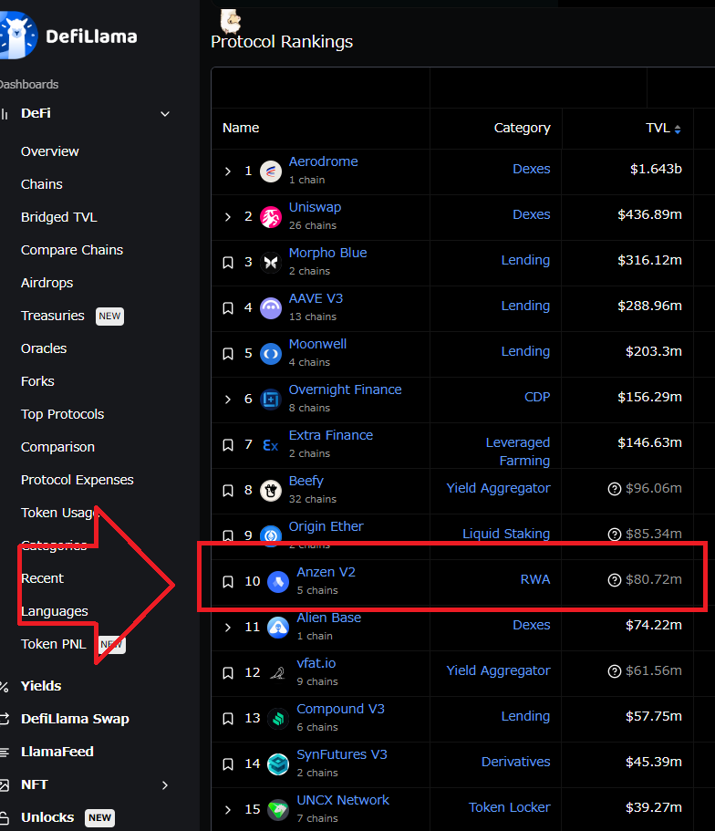This screenshot has height=831, width=715.
Task: Sort by the Category column header
Action: 522,129
